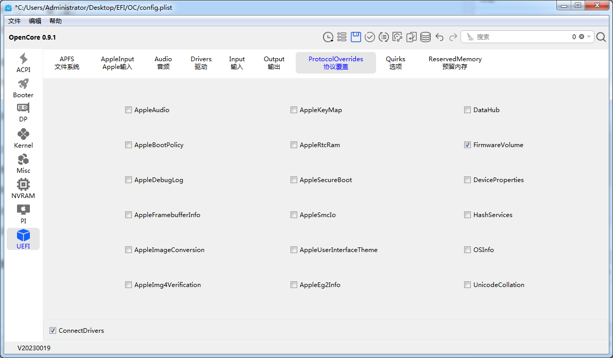613x358 pixels.
Task: Open the NVRAM section in sidebar
Action: click(23, 188)
